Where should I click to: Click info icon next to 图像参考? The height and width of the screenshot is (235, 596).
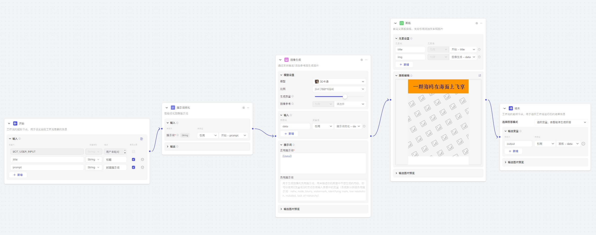click(293, 104)
